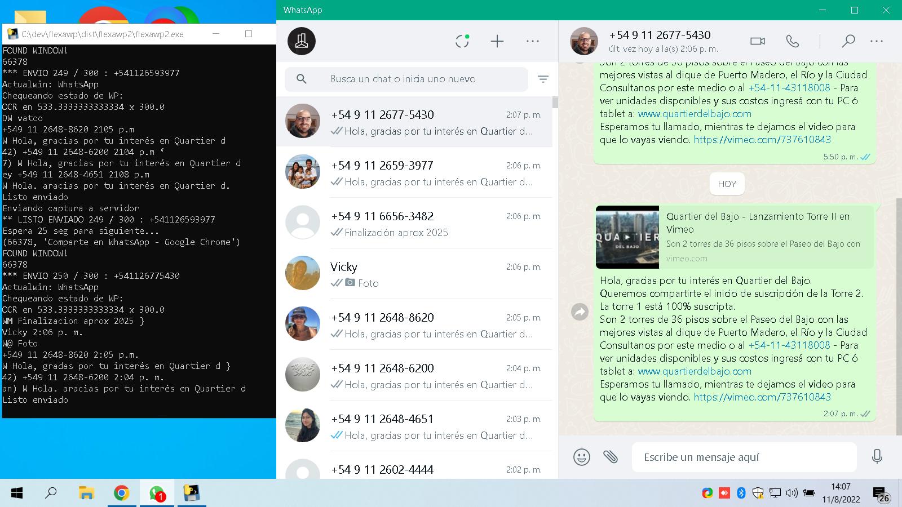Play the Quartier del Bajo video thumbnail
The width and height of the screenshot is (902, 507).
(627, 237)
